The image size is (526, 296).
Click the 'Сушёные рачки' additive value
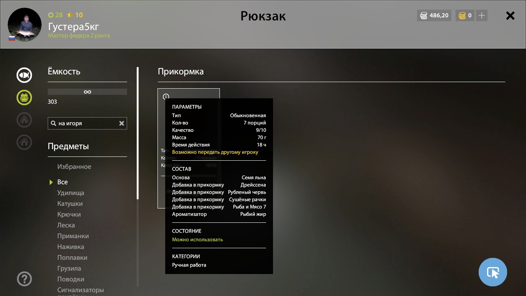pyautogui.click(x=248, y=200)
